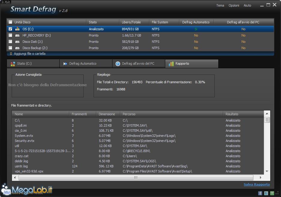
Task: Click the Disco Backup (Z:) drive icon
Action: coord(17,48)
